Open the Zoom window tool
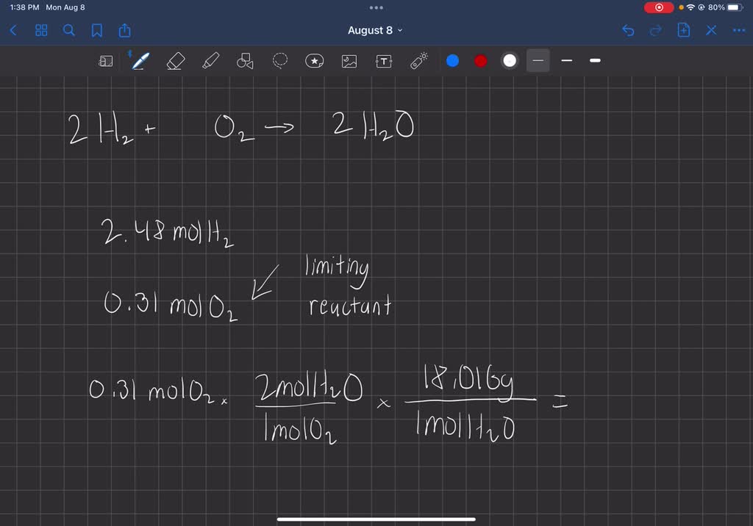Viewport: 753px width, 526px height. [x=105, y=61]
